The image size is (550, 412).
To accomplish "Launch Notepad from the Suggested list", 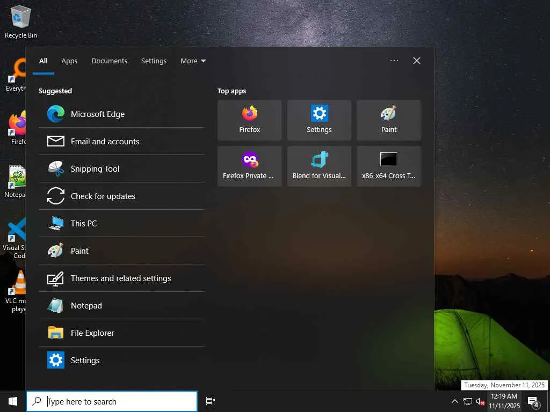I will pos(121,305).
